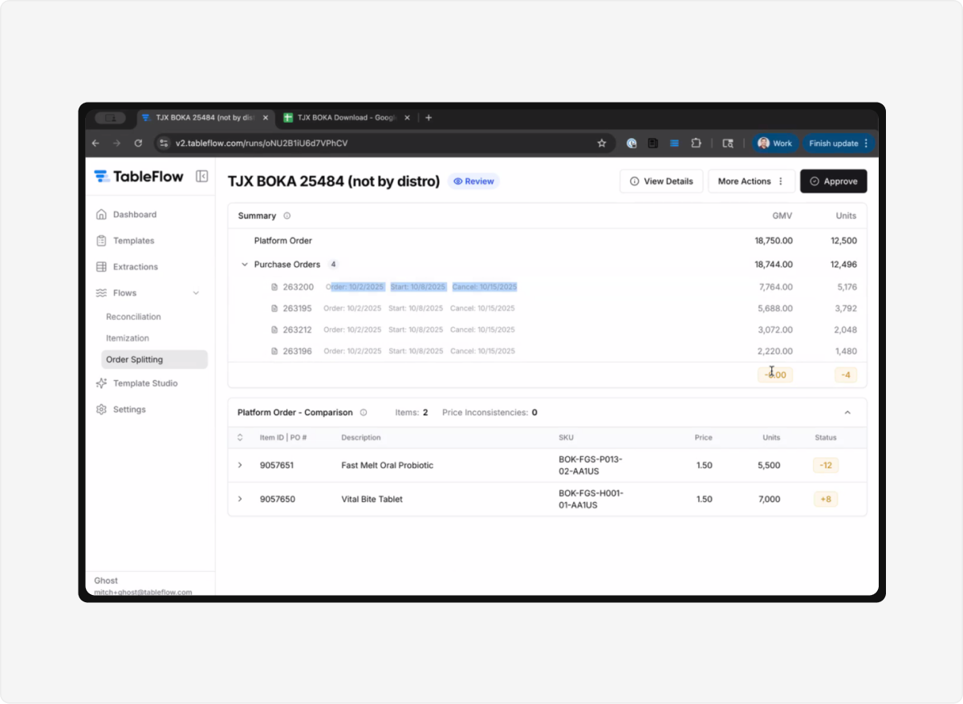Open the browser extensions puzzle icon

[x=696, y=144]
